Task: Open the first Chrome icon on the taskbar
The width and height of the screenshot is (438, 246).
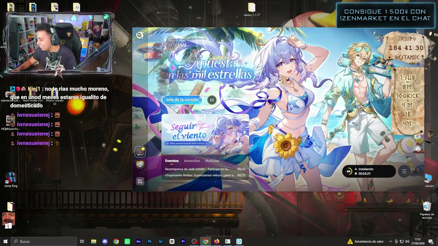Action: [x=116, y=242]
